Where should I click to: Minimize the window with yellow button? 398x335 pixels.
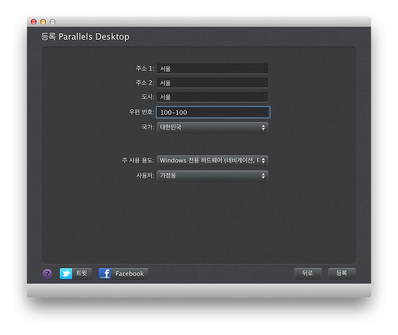point(43,22)
